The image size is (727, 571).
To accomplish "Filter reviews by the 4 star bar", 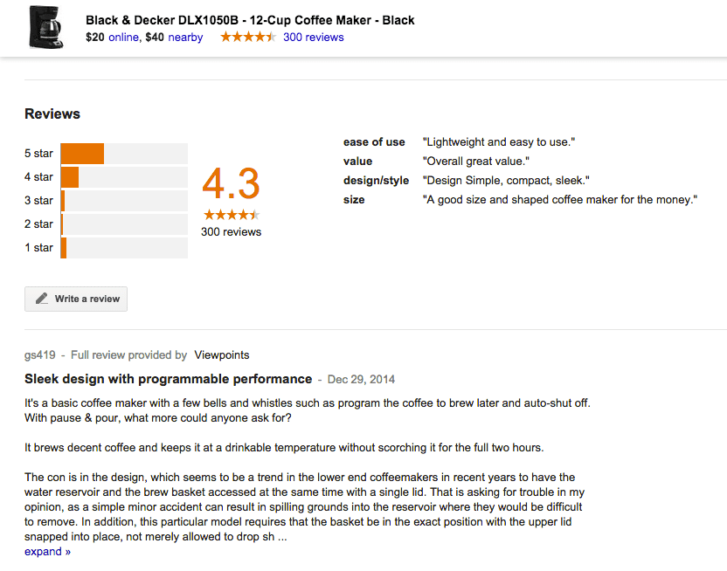I will point(123,177).
